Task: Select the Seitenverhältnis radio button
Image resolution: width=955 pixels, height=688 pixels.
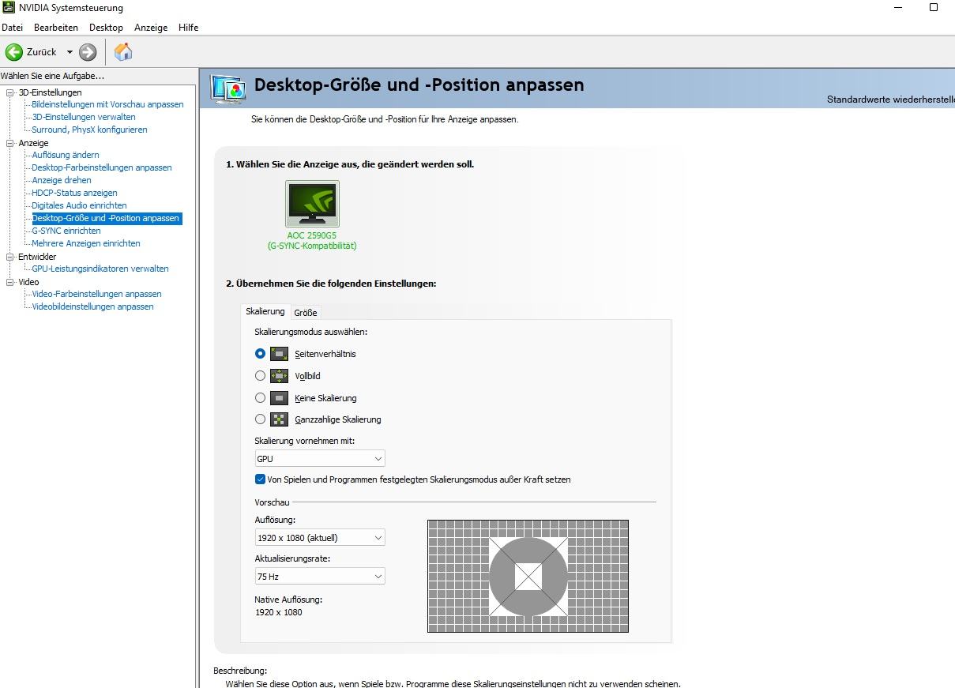Action: 260,354
